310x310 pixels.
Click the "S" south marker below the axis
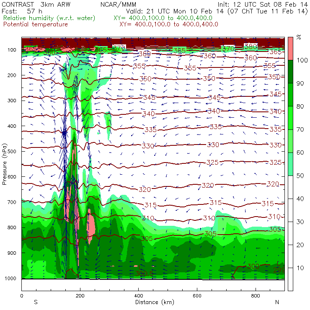[x=36, y=302]
